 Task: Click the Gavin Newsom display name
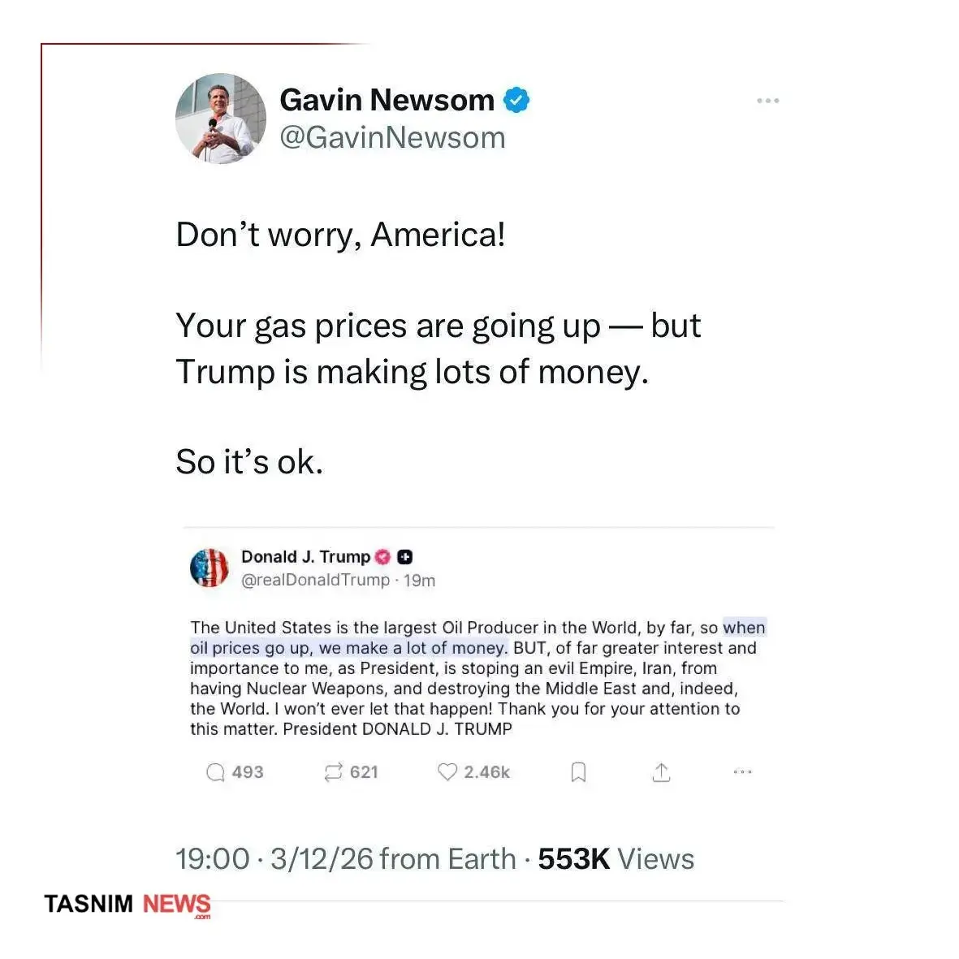tap(387, 100)
